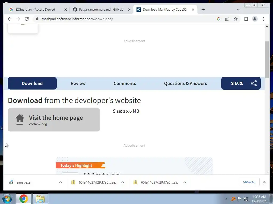Bookmark this tab with the star
Viewport: 273px width, 204px height.
236,19
